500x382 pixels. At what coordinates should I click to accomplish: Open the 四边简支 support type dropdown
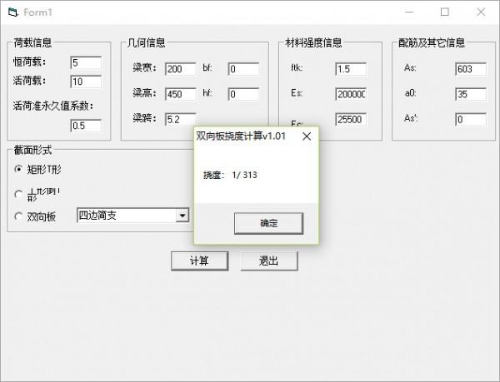pyautogui.click(x=182, y=216)
